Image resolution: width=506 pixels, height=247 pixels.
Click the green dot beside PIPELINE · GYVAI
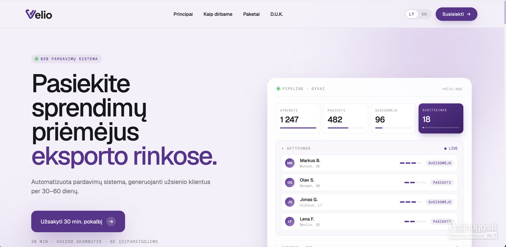pyautogui.click(x=278, y=89)
